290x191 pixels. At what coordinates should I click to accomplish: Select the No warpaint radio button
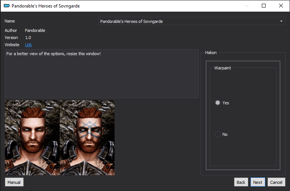click(217, 134)
